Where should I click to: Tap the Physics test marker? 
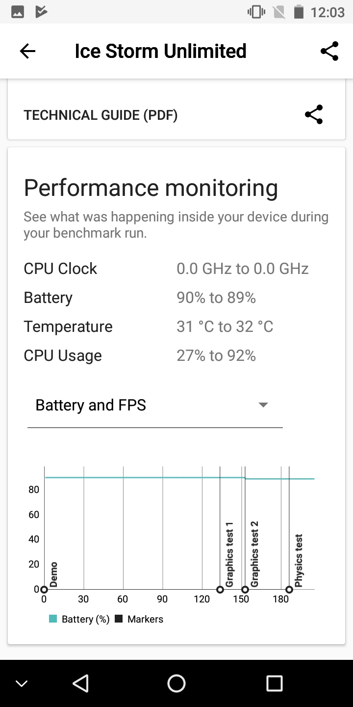289,590
